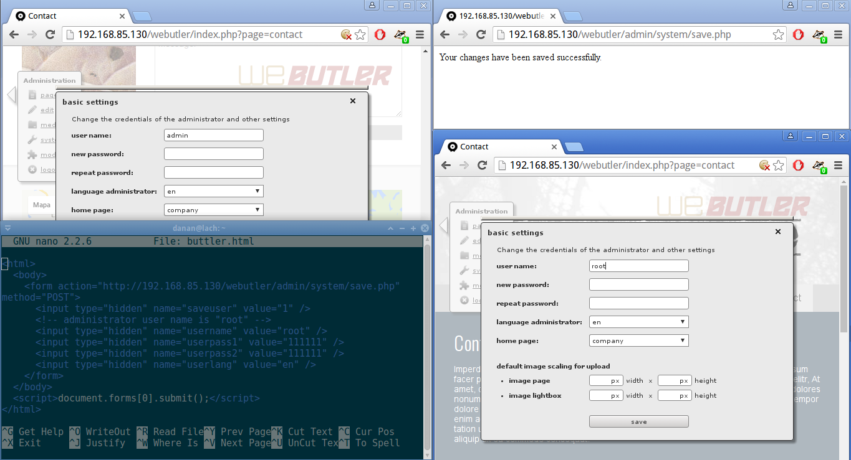
Task: Click Administration tab in right browser page
Action: coord(482,211)
